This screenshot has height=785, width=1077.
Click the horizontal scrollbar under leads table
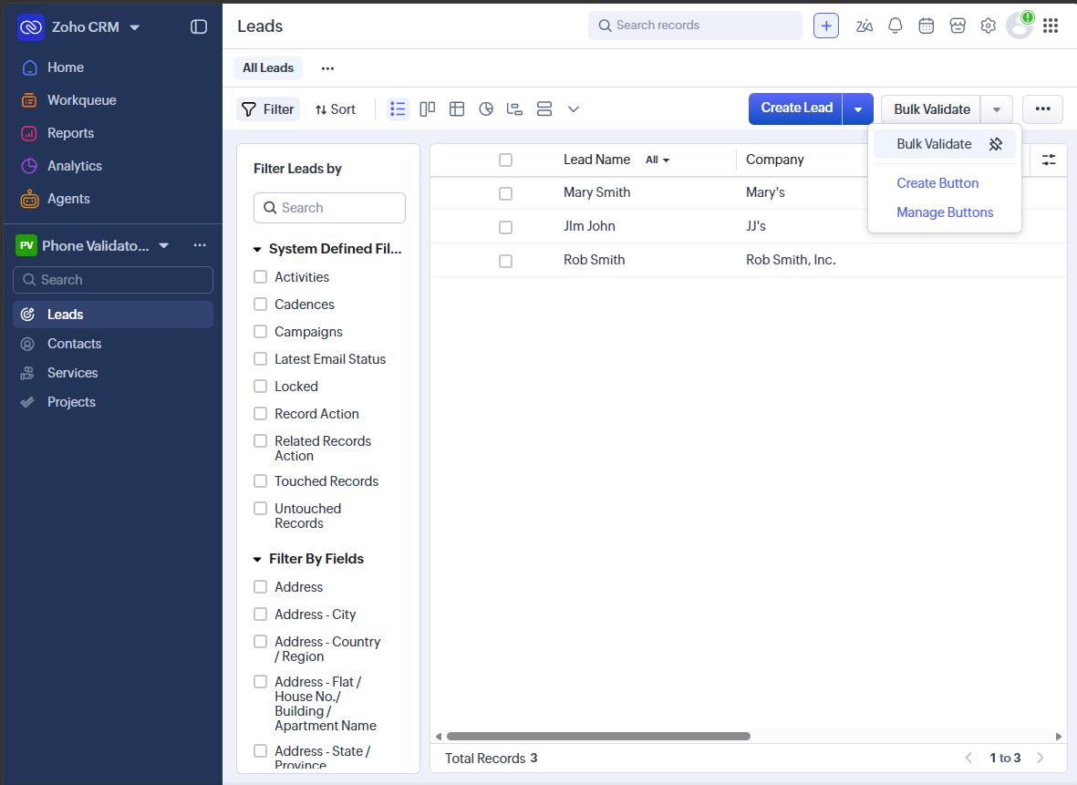(598, 737)
